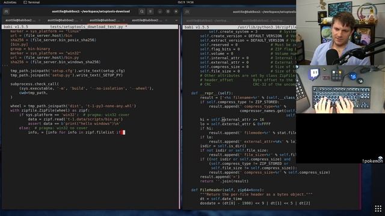This screenshot has width=385, height=216.
Task: Click 'sha256 = {file_server.bin_windows_sha256}' line
Action: pyautogui.click(x=55, y=62)
